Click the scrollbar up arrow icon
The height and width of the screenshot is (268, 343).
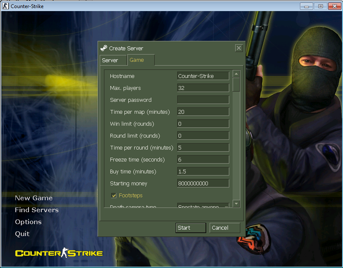(236, 73)
